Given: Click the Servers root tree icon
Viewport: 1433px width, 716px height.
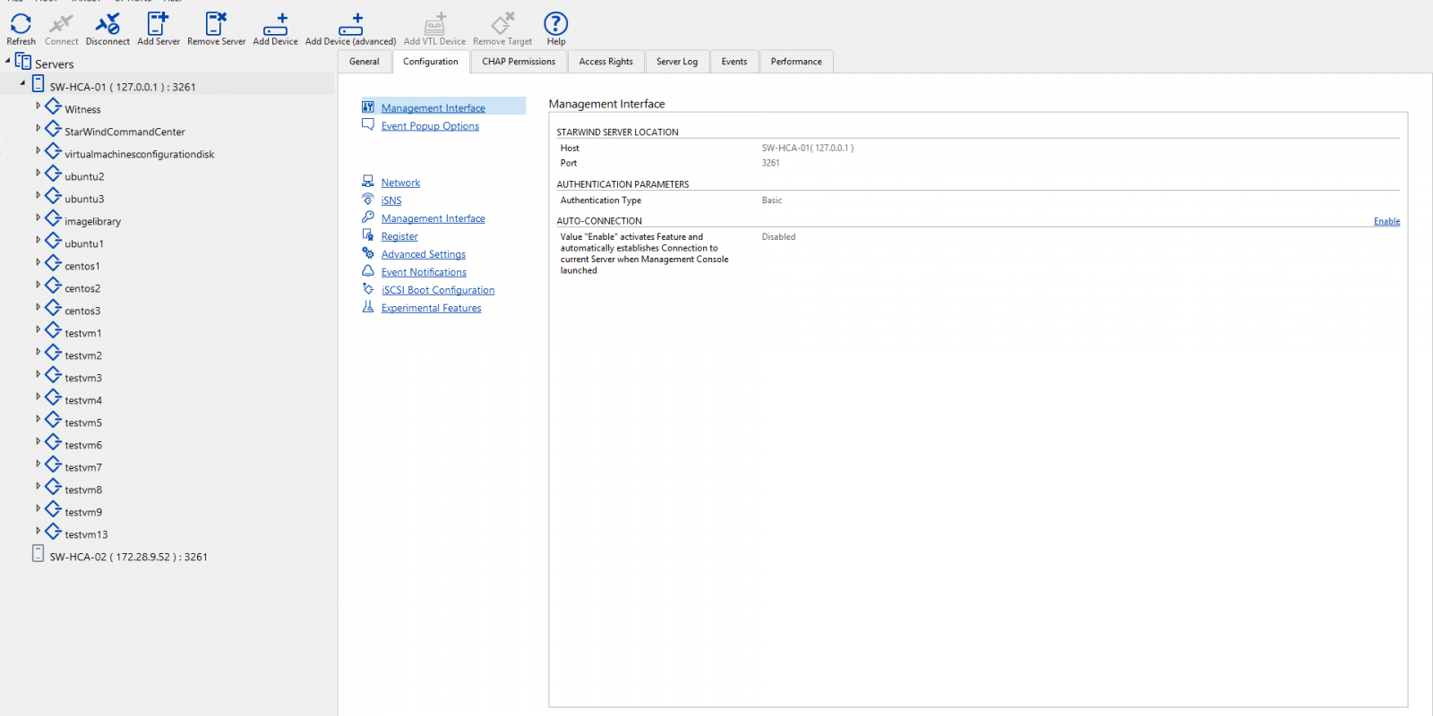Looking at the screenshot, I should tap(23, 62).
